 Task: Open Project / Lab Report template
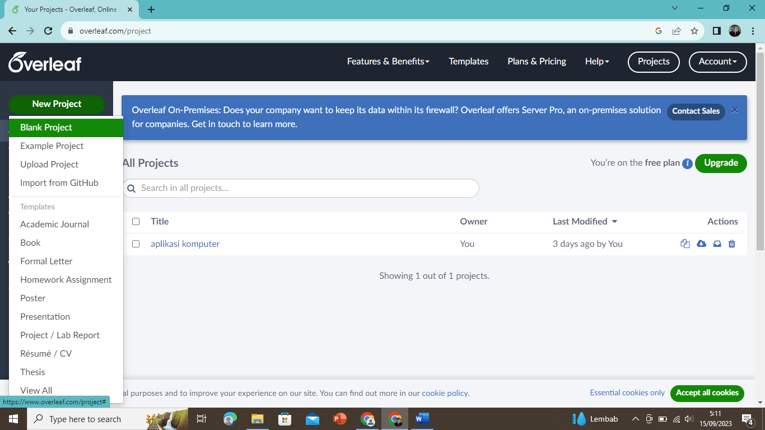click(66, 335)
